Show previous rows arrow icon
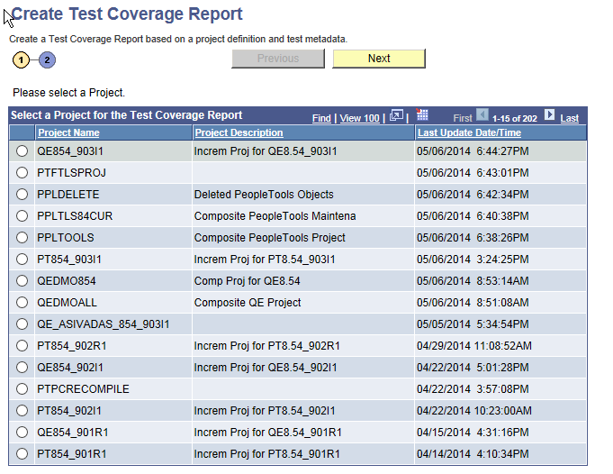 coord(482,115)
